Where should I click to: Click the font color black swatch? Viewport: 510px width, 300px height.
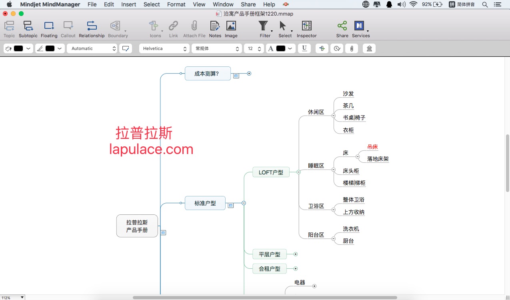point(281,48)
